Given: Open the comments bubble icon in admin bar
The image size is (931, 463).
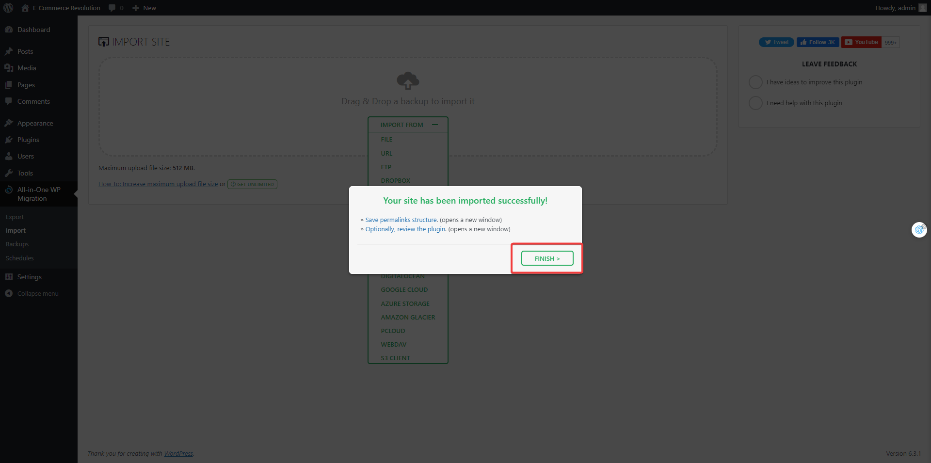Looking at the screenshot, I should (x=112, y=8).
